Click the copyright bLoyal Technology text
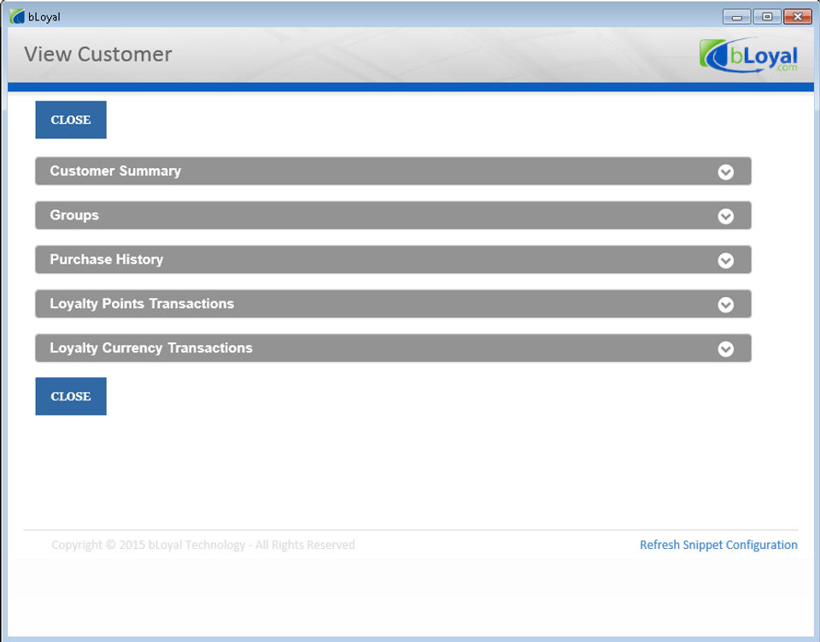 click(x=203, y=545)
